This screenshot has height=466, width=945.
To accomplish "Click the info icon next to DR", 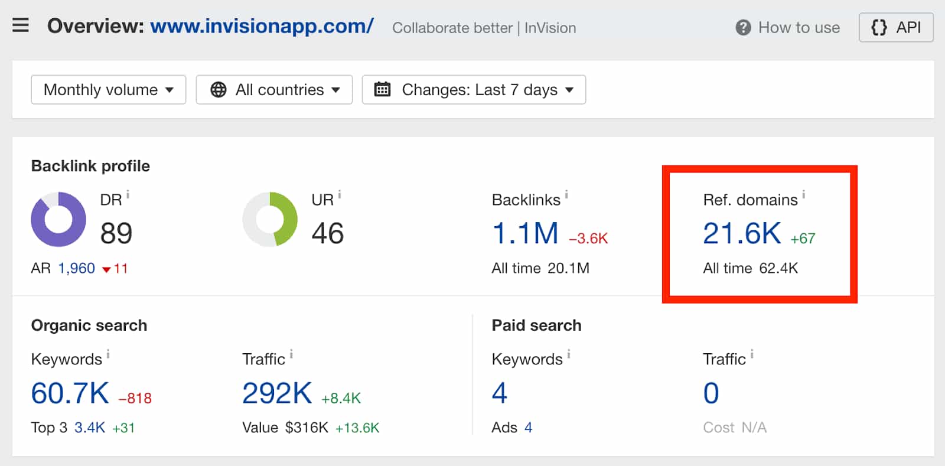I will [x=128, y=194].
